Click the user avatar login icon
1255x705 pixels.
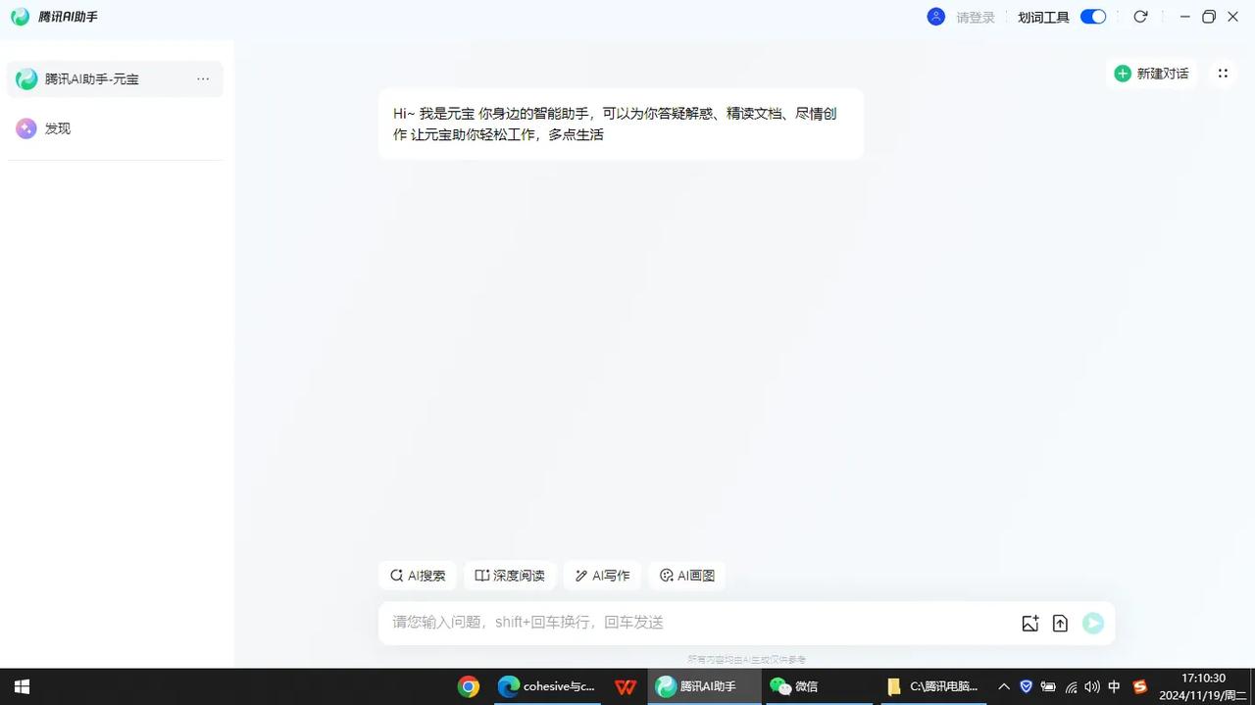coord(936,17)
